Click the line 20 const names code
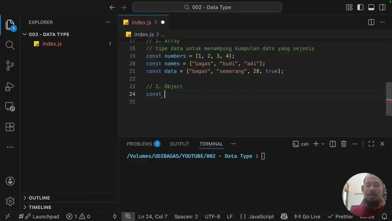 tap(205, 64)
